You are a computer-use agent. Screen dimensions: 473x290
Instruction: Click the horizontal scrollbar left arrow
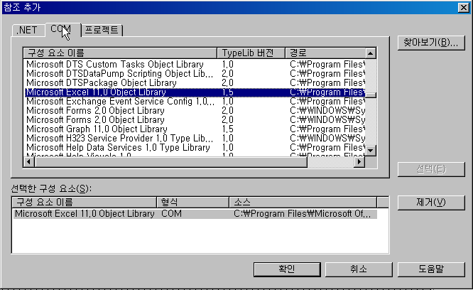(x=29, y=162)
